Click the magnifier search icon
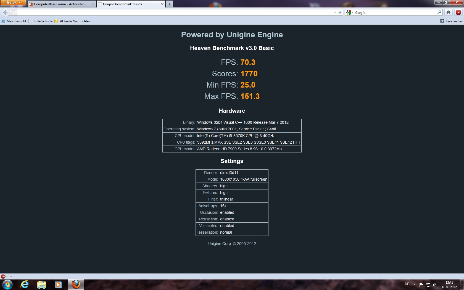The image size is (464, 290). 439,12
